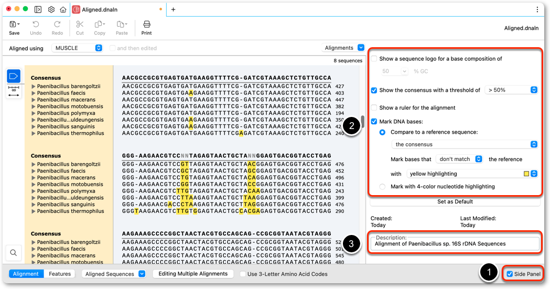550x289 pixels.
Task: Open the reference sequence 'the consensus' dropdown
Action: (465, 144)
